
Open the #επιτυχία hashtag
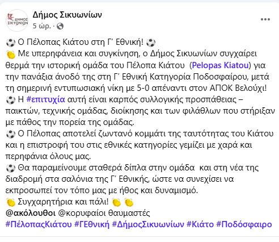point(46,99)
